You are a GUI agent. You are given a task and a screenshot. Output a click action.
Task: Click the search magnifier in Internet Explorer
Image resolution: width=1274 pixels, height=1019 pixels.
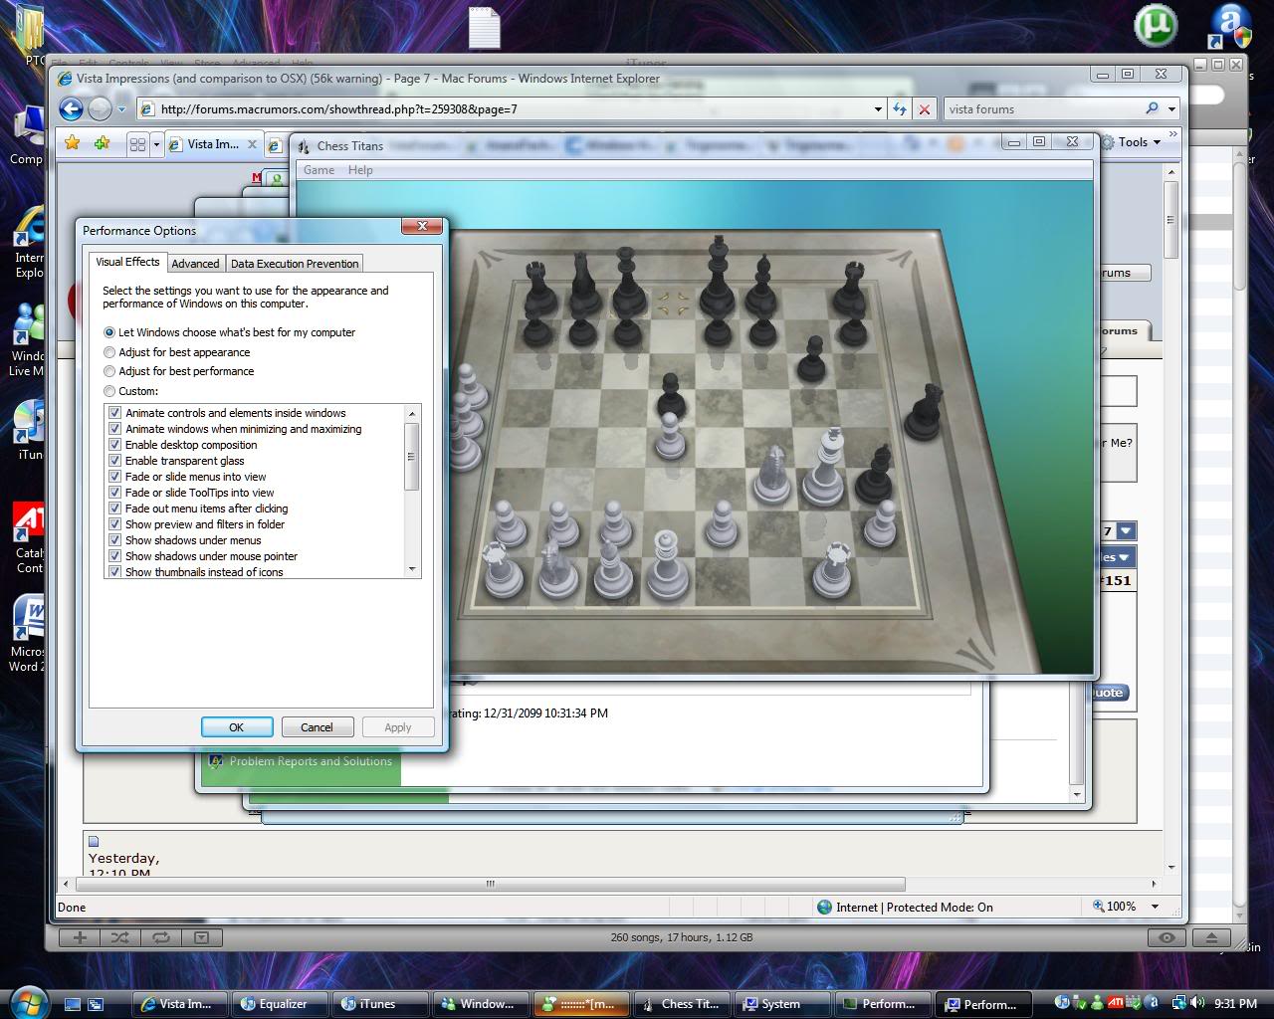[x=1152, y=108]
